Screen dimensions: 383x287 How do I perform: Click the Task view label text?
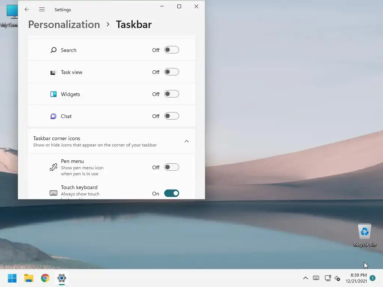point(71,72)
